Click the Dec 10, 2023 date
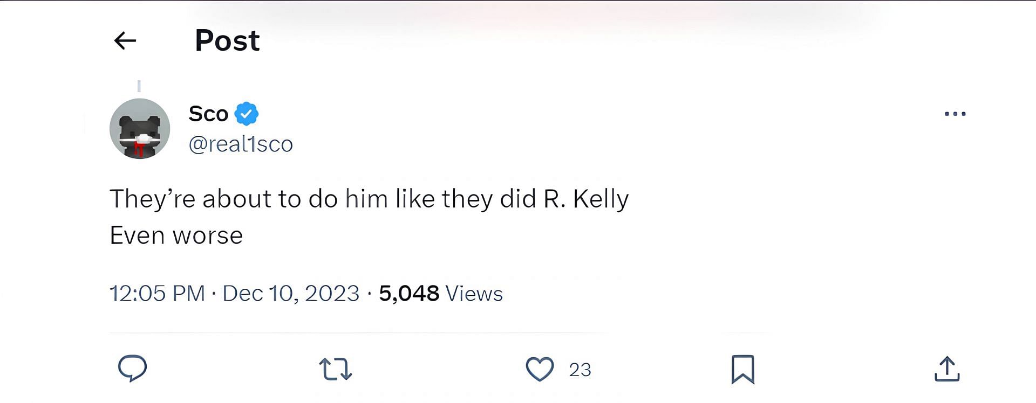Viewport: 1036px width, 403px height. [x=291, y=294]
